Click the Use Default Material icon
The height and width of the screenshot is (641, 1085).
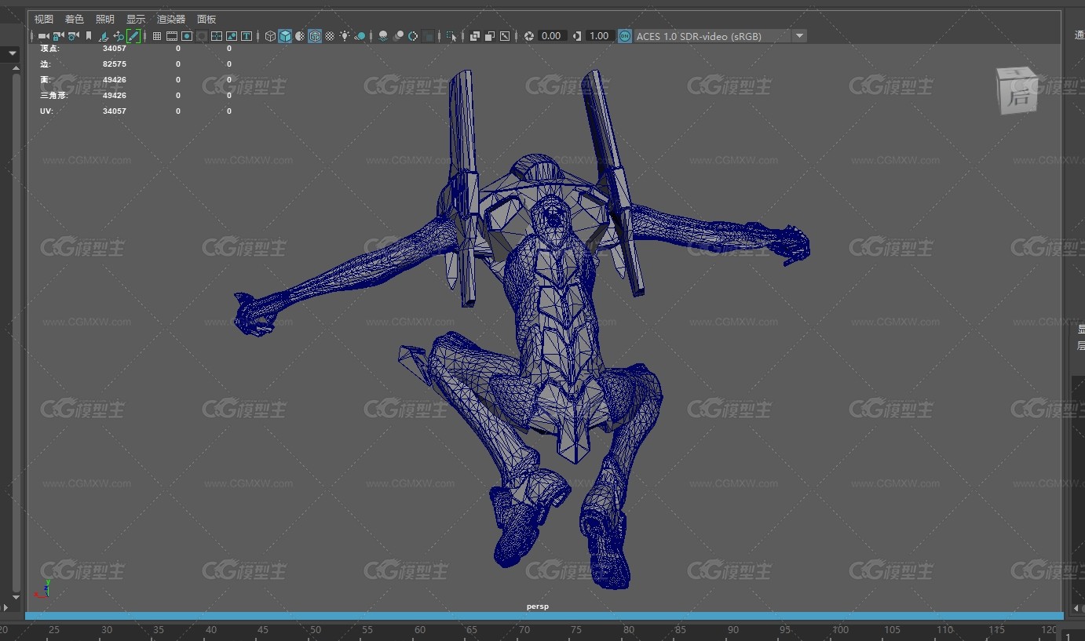click(x=300, y=36)
